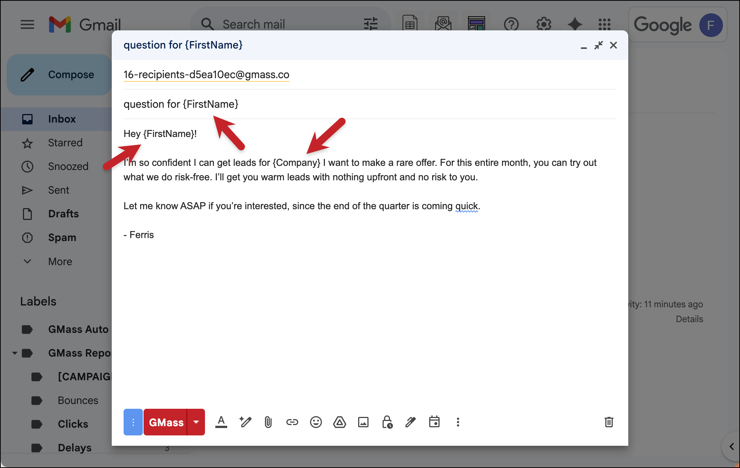
Task: Open the GMass options dropdown arrow
Action: coord(196,422)
